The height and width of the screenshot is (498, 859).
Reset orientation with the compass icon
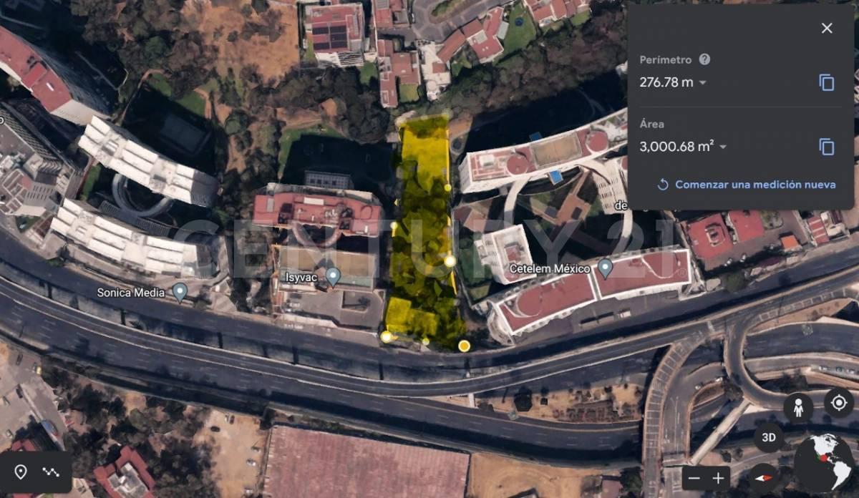pos(764,478)
